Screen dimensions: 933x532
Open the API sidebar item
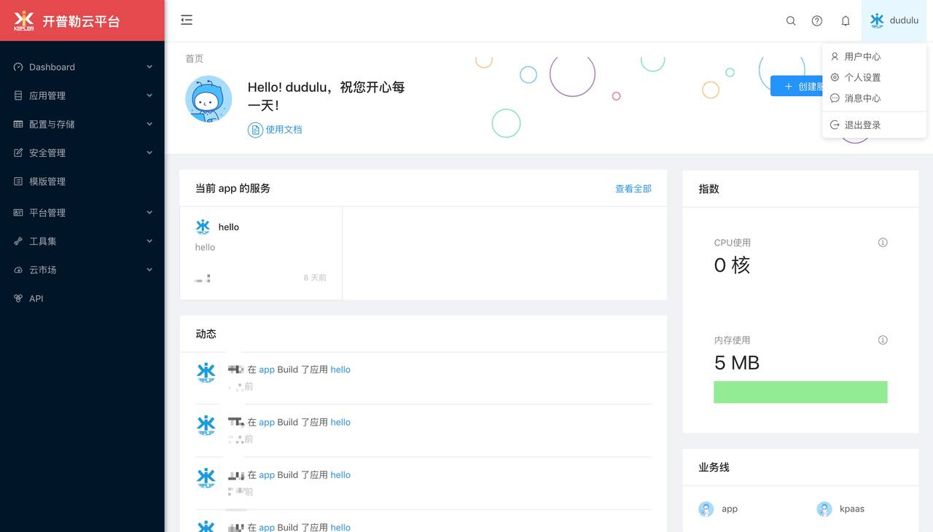coord(82,299)
